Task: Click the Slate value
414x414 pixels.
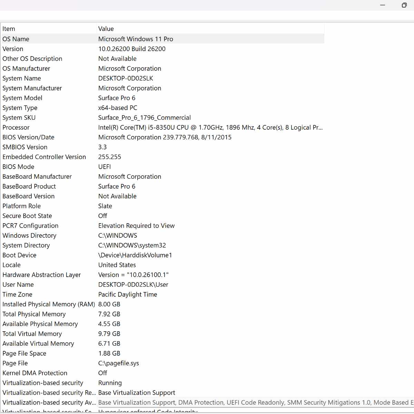Action: pos(105,206)
